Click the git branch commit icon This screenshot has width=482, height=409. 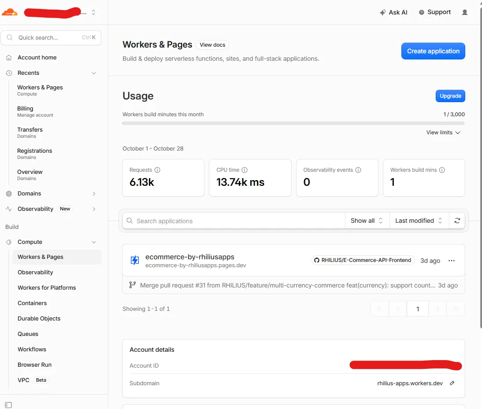click(x=133, y=285)
